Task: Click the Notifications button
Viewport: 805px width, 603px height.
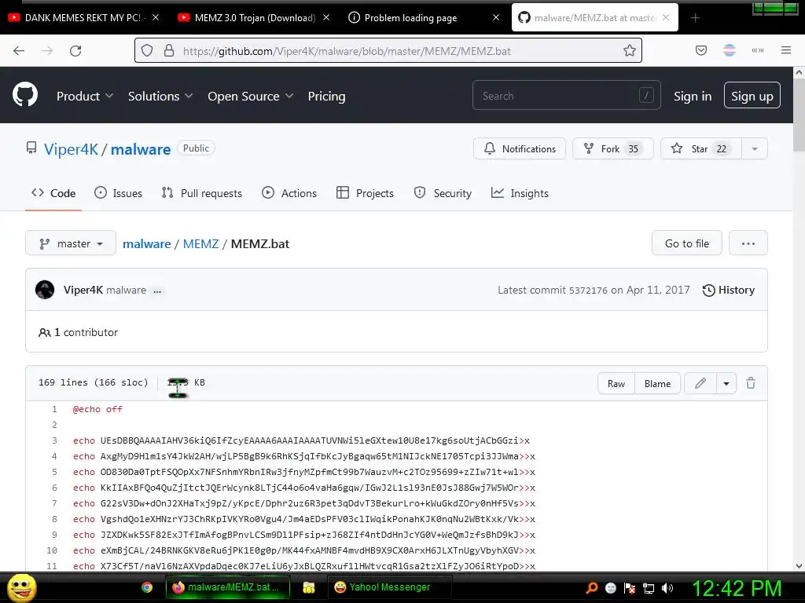Action: click(520, 148)
